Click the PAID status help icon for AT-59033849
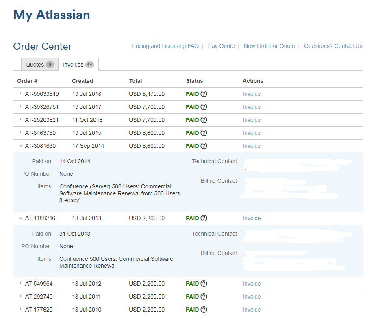Screen dimensions: 365x316 [204, 94]
